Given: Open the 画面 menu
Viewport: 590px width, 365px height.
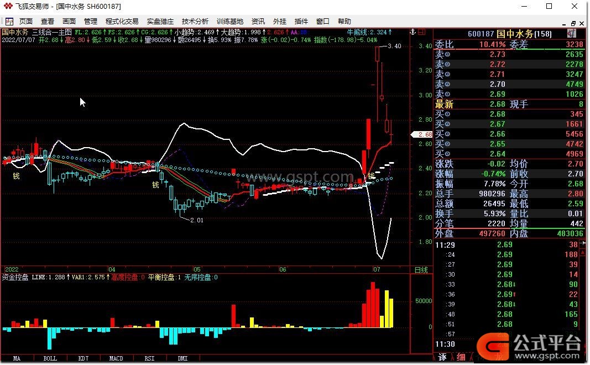Looking at the screenshot, I should tap(69, 22).
